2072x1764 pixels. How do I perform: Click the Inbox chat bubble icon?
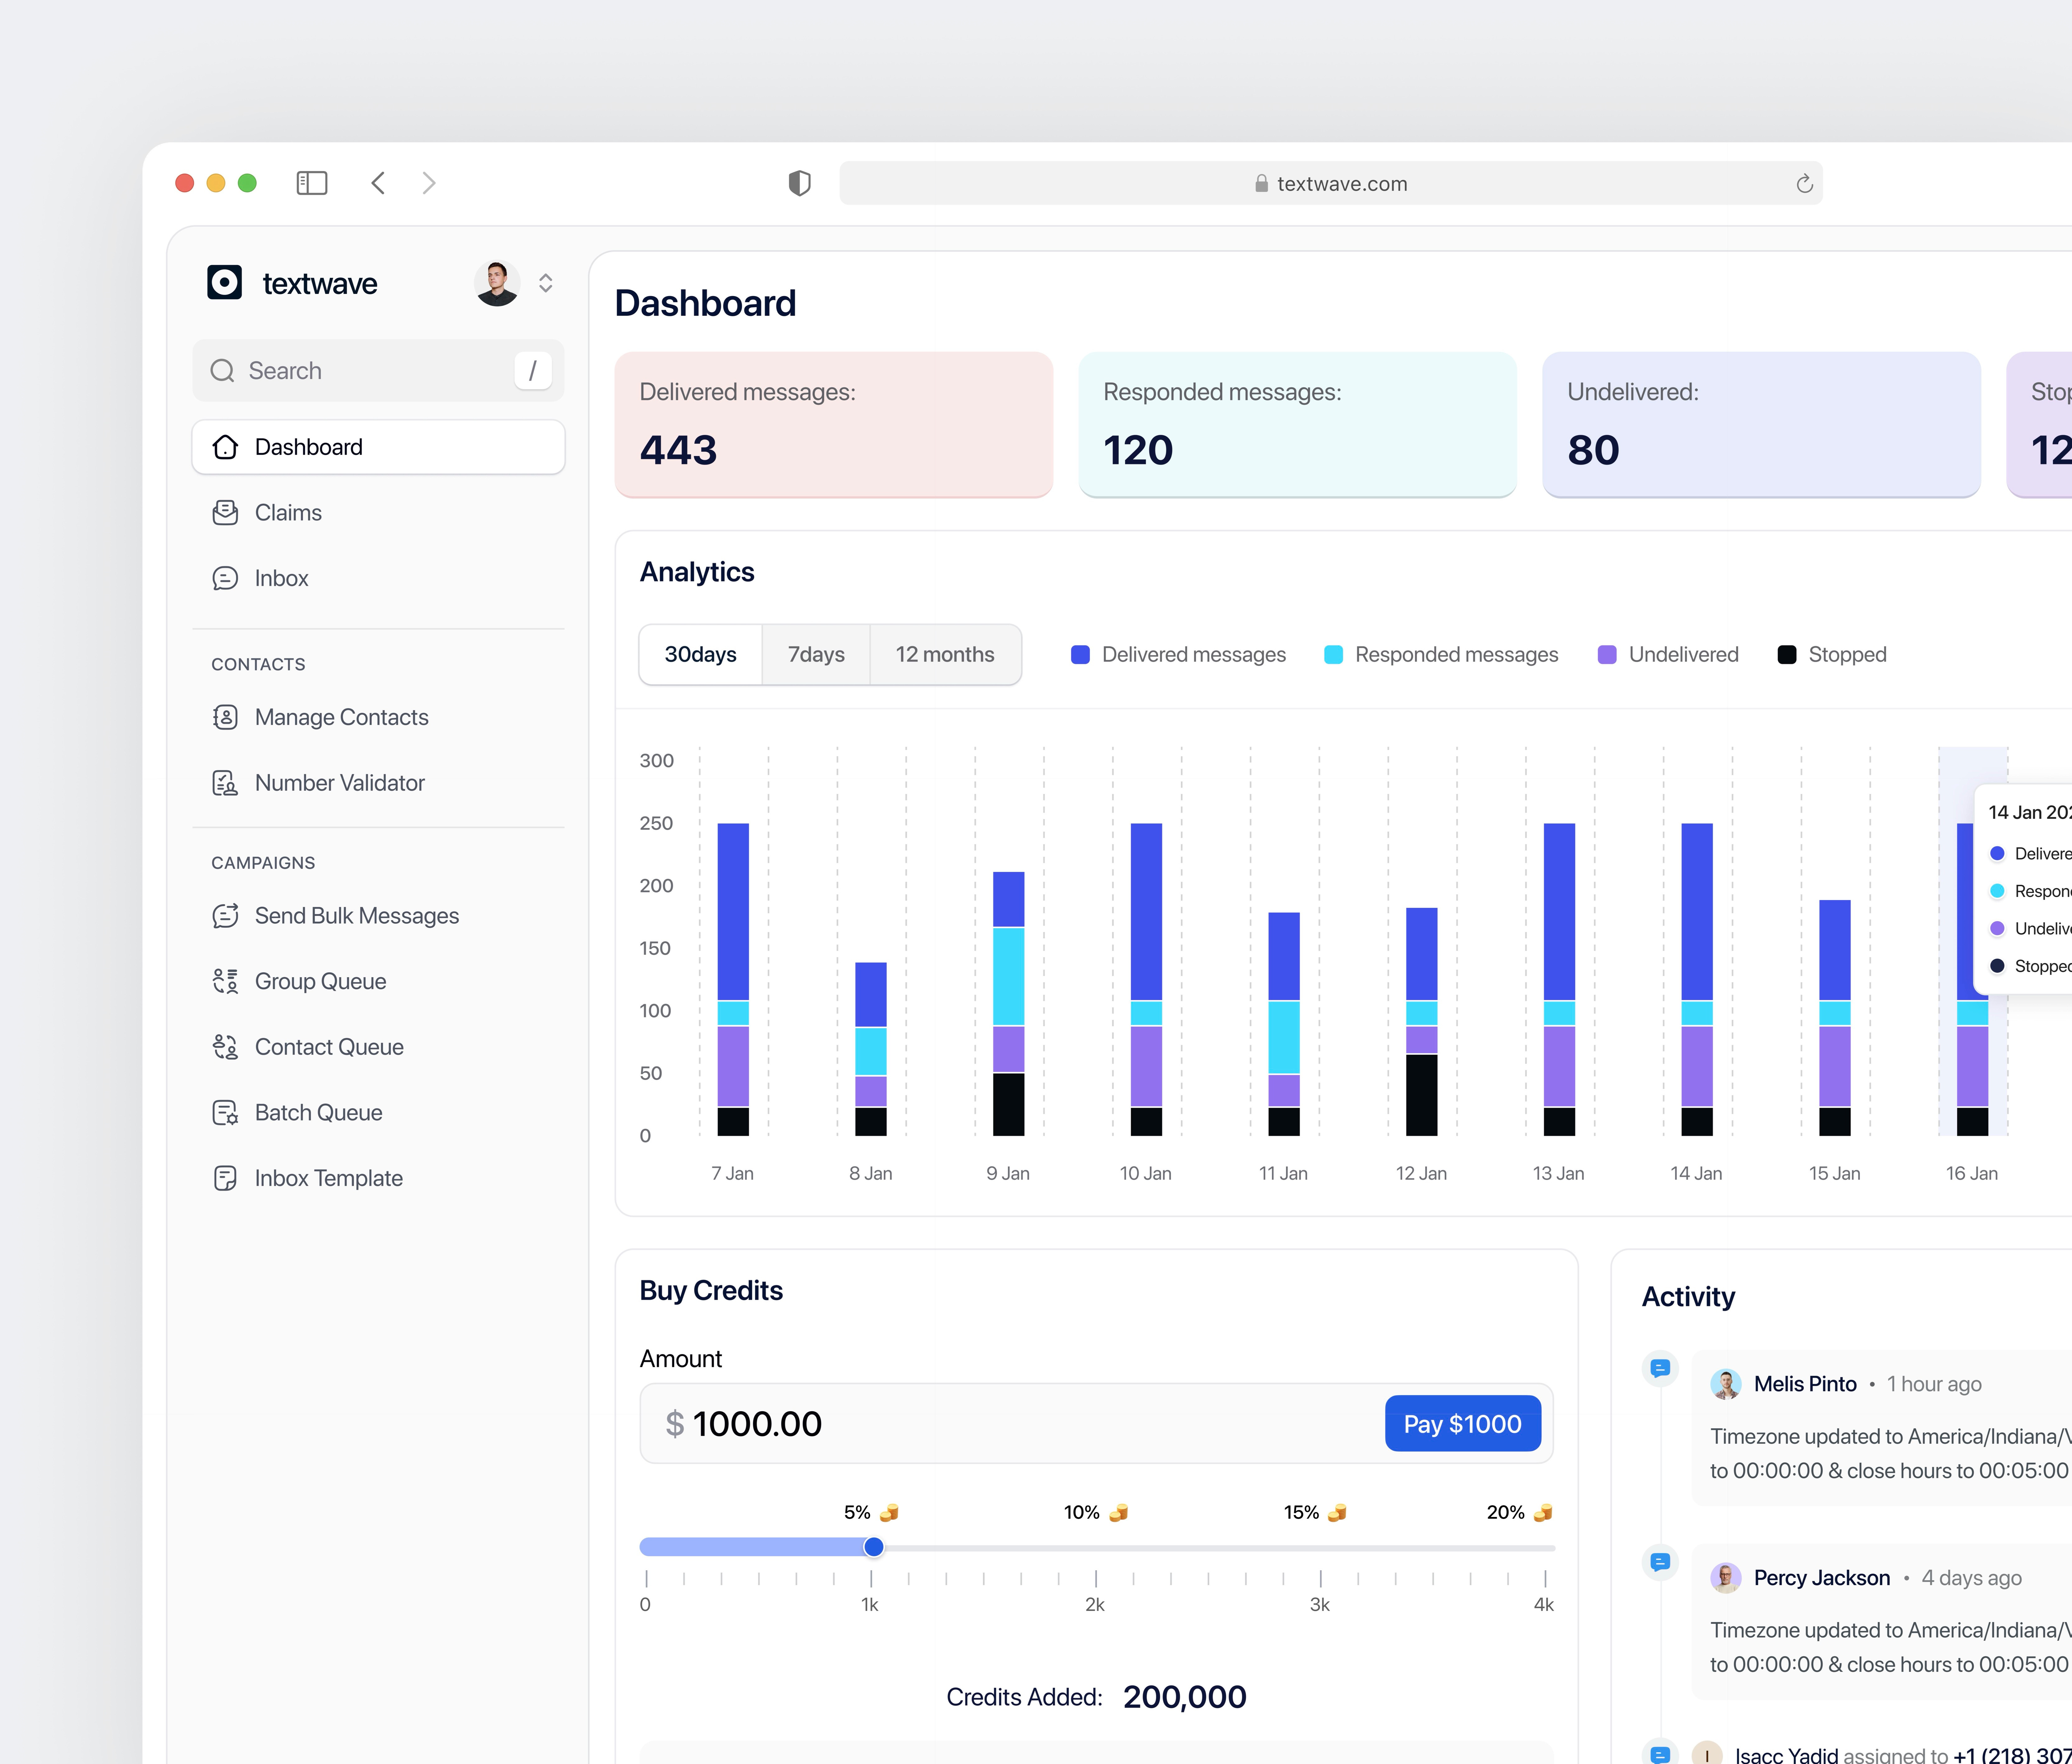[225, 579]
